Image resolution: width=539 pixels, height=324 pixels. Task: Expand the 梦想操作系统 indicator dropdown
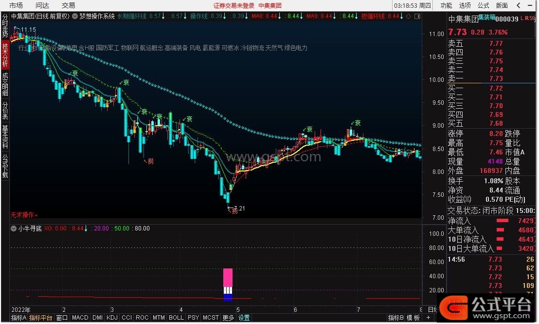[x=74, y=16]
